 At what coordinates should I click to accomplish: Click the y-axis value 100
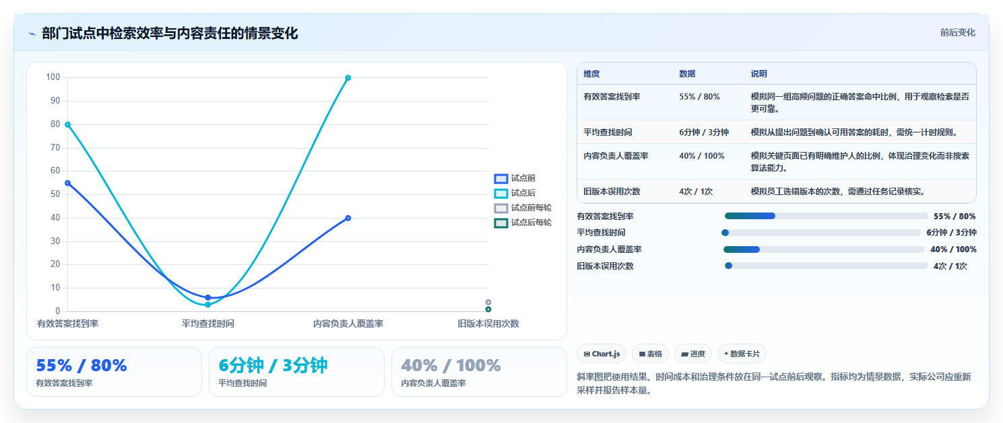[x=53, y=77]
